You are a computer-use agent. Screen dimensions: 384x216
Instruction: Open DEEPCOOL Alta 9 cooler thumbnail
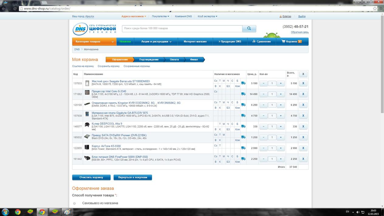click(x=87, y=125)
